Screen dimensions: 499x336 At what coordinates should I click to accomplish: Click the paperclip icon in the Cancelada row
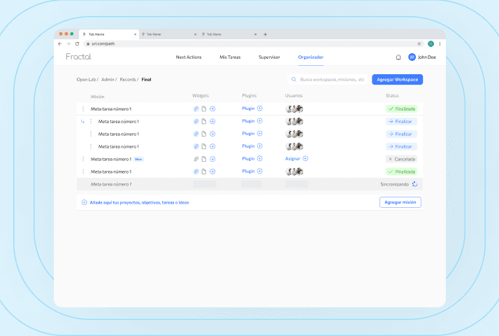coord(196,159)
